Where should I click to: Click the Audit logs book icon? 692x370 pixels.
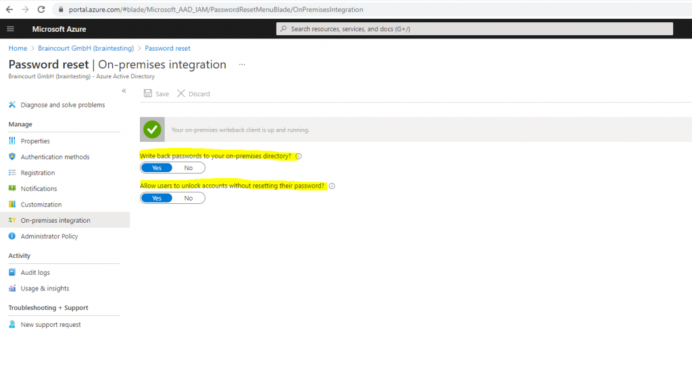tap(12, 272)
